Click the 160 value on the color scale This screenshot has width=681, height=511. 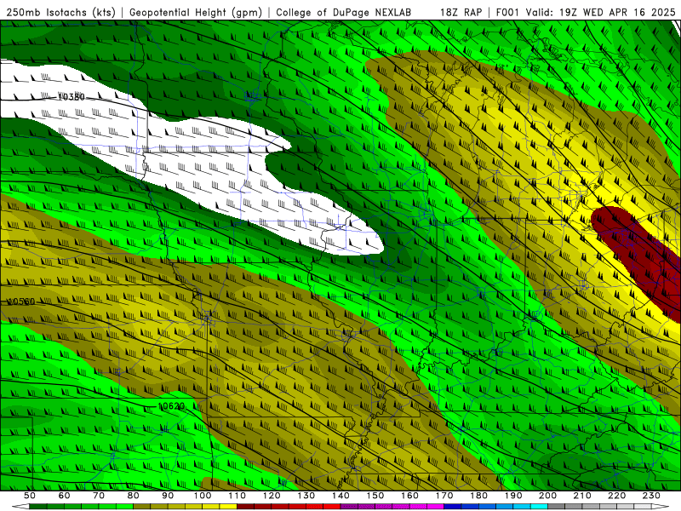coord(409,496)
